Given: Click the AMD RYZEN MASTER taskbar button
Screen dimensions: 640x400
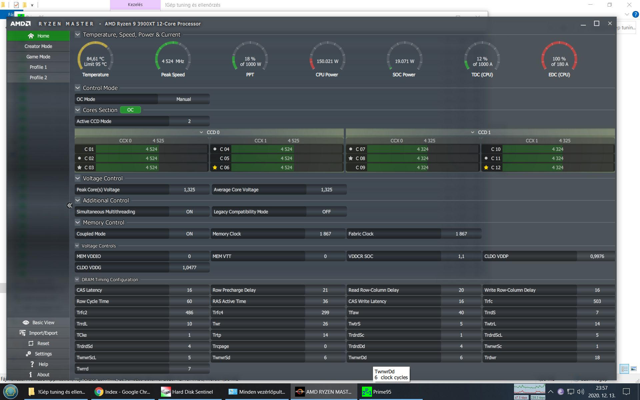Looking at the screenshot, I should [x=324, y=392].
